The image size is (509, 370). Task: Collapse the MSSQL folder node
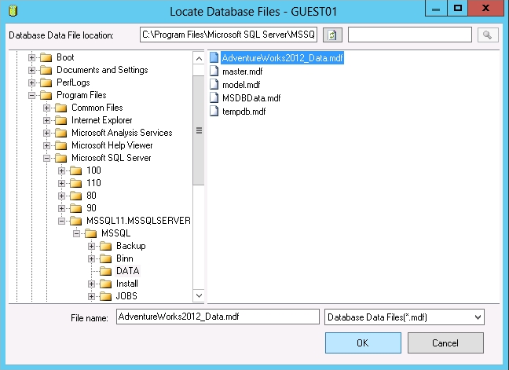click(76, 233)
